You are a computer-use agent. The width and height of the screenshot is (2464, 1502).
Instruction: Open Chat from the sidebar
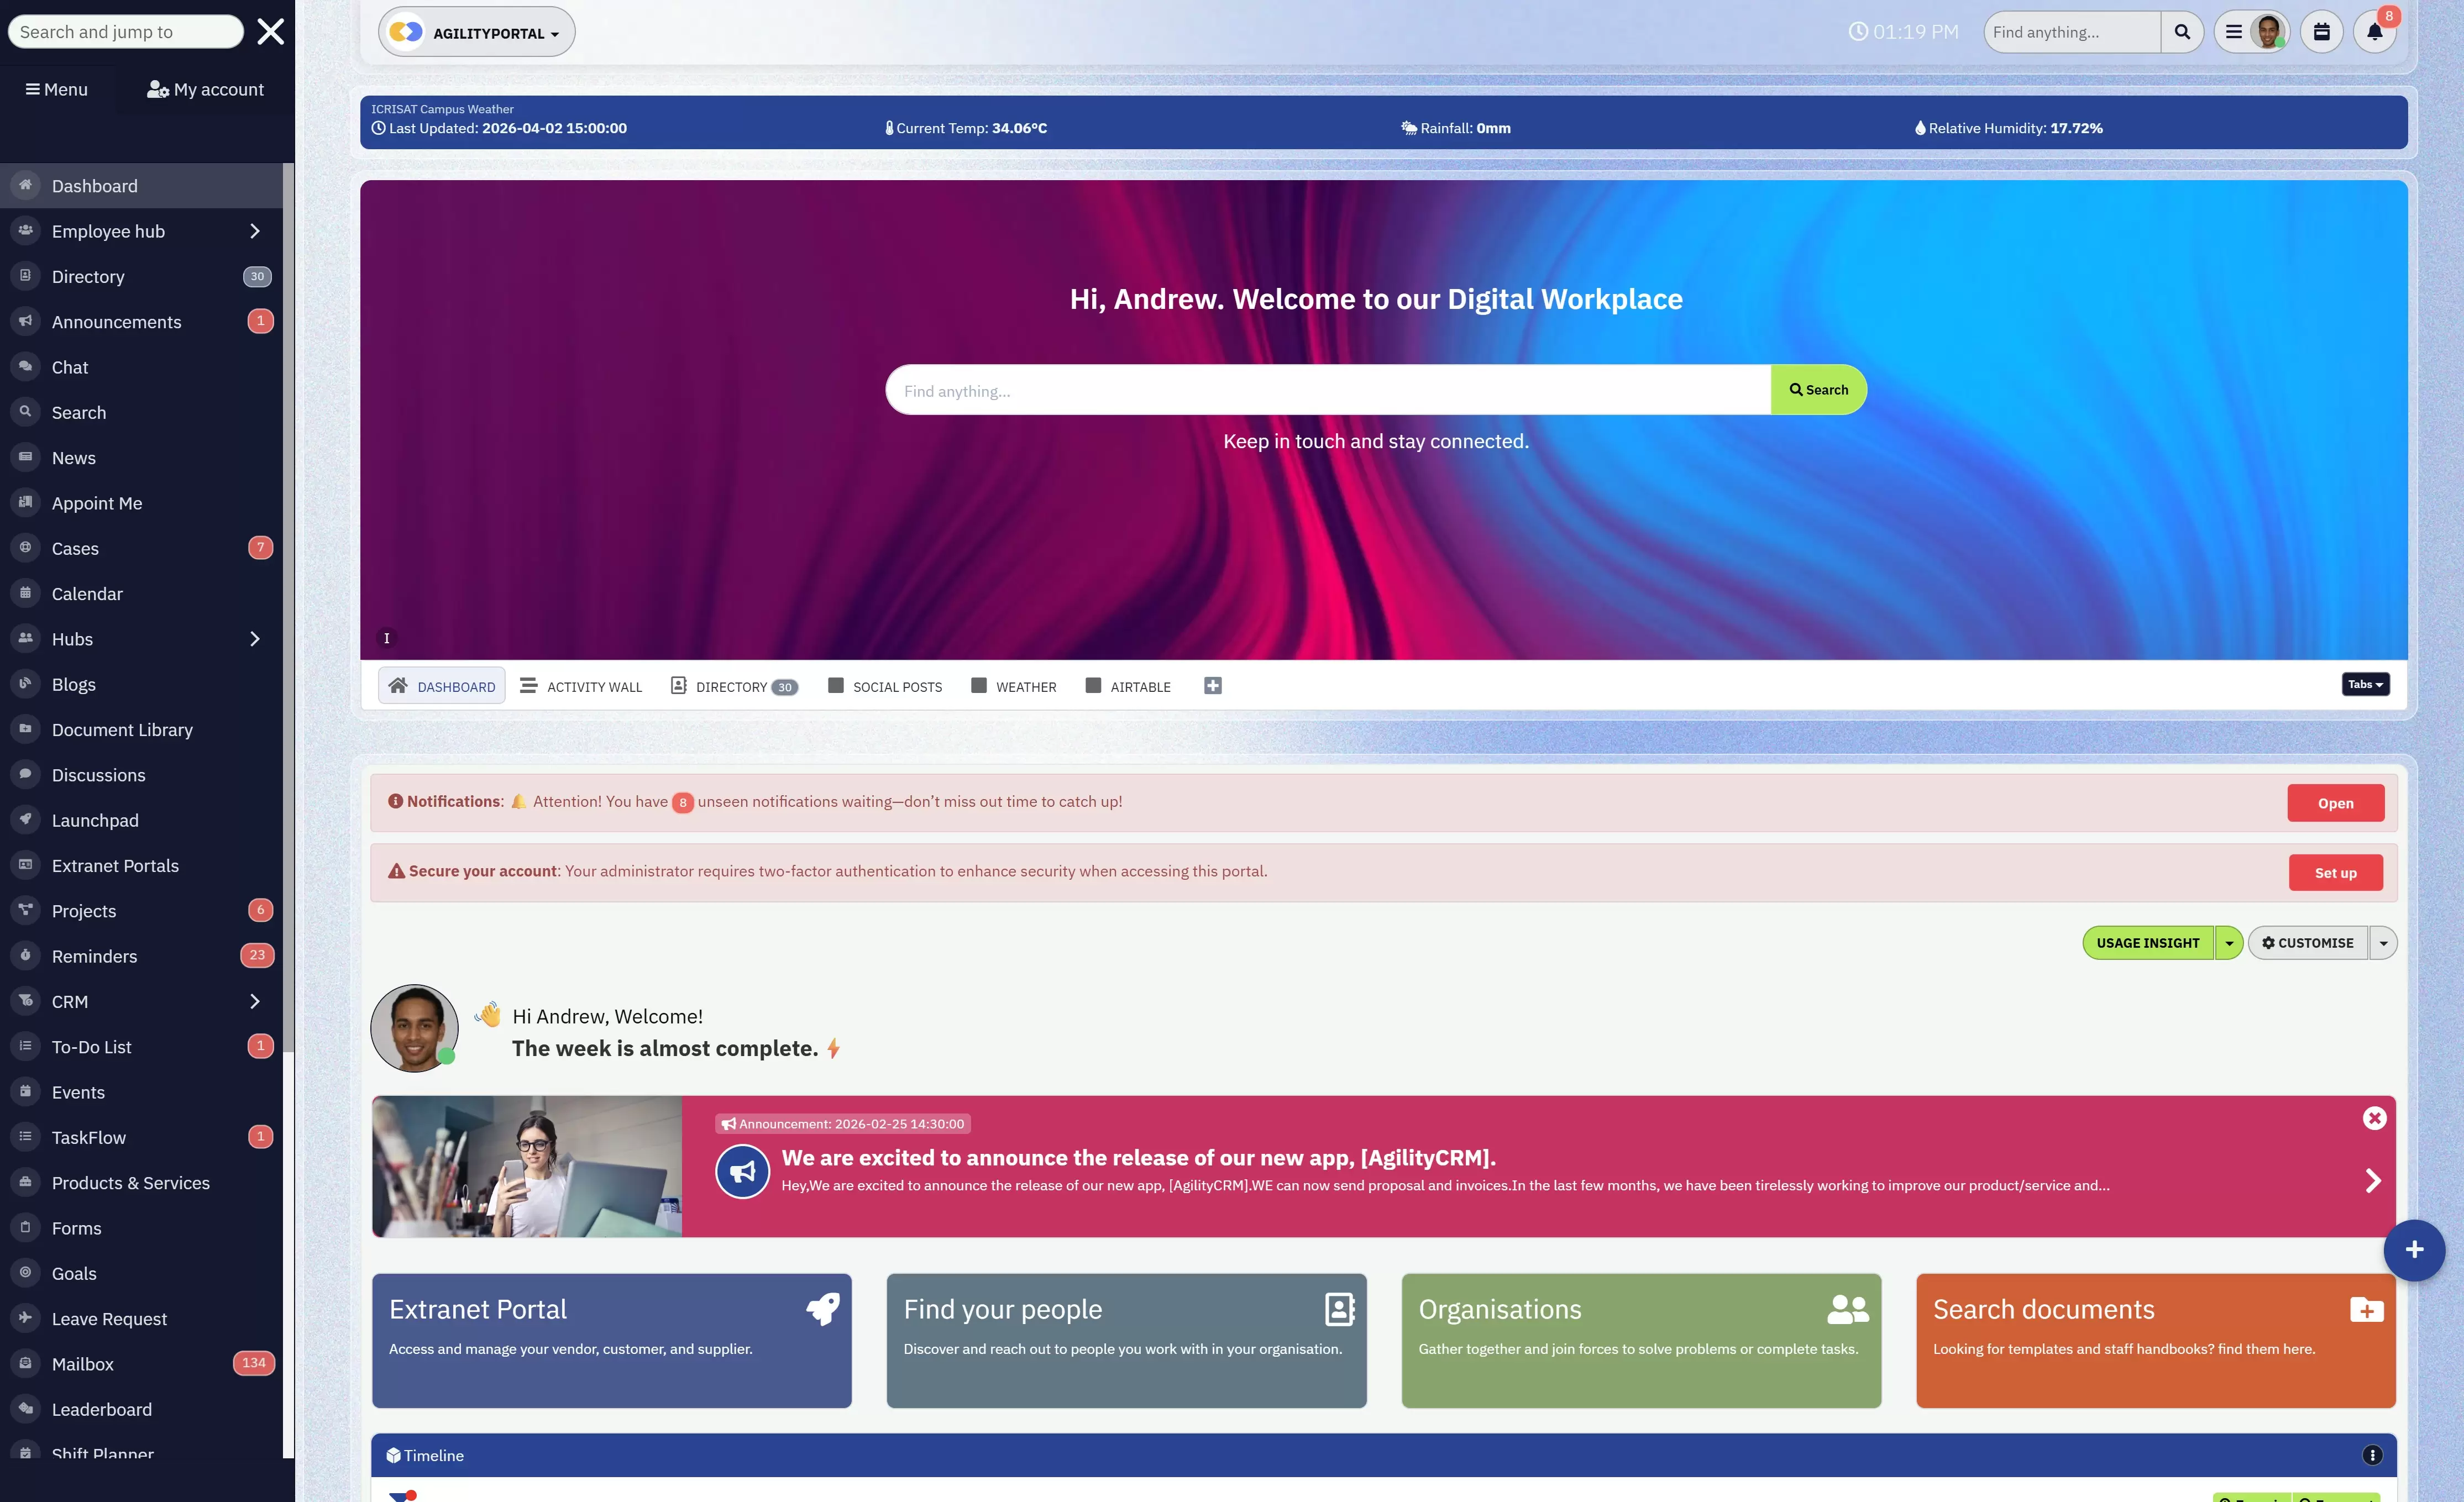69,367
